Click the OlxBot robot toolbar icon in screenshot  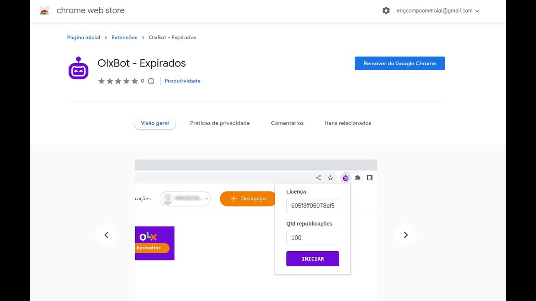tap(345, 178)
